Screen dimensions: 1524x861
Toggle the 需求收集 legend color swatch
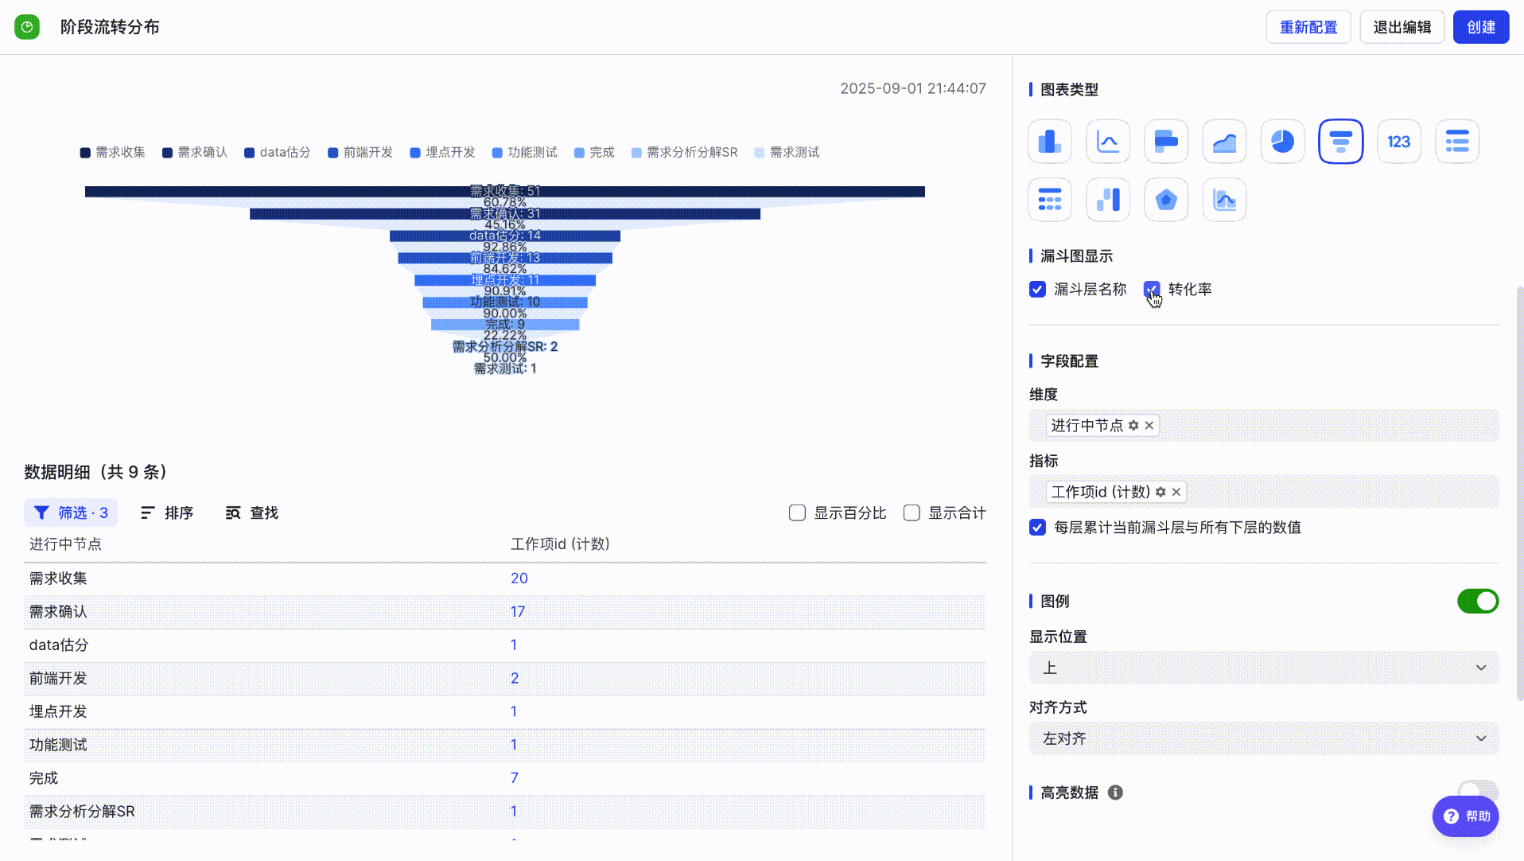pos(85,153)
